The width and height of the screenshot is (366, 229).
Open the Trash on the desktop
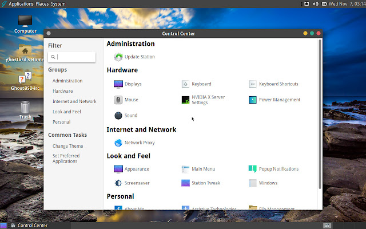click(x=25, y=110)
